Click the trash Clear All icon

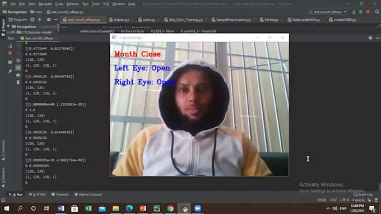tap(18, 82)
